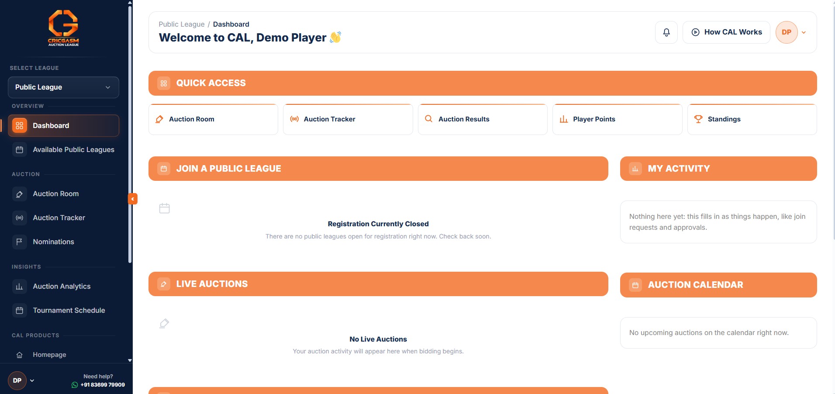The width and height of the screenshot is (835, 394).
Task: Click the Quick Access header grid icon
Action: 164,83
